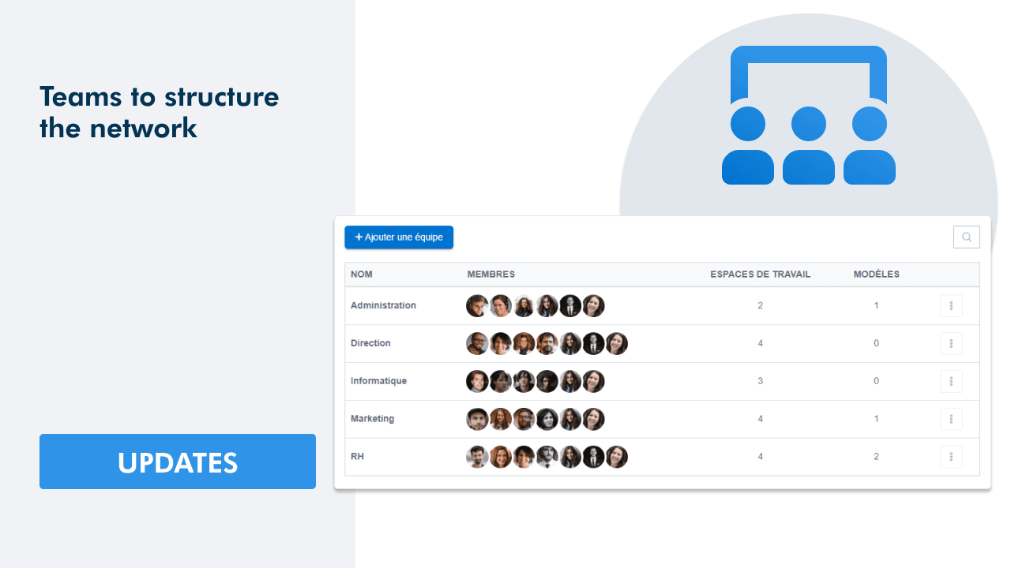Open the actions menu for Administration team
Viewport: 1011px width, 568px height.
point(951,305)
